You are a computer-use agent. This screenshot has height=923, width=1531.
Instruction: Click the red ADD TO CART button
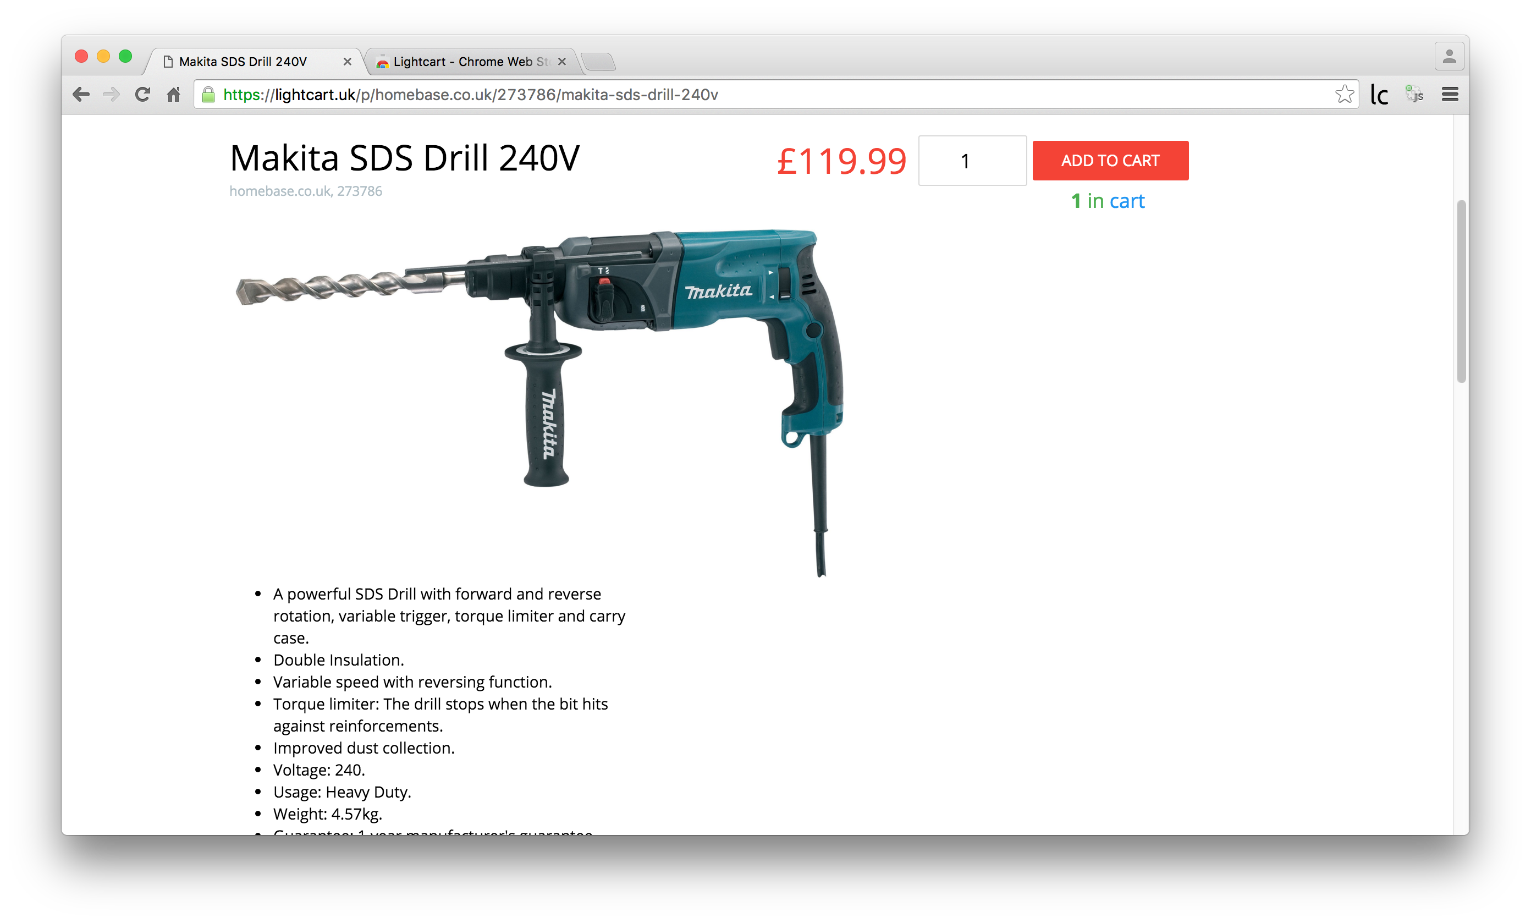tap(1110, 161)
